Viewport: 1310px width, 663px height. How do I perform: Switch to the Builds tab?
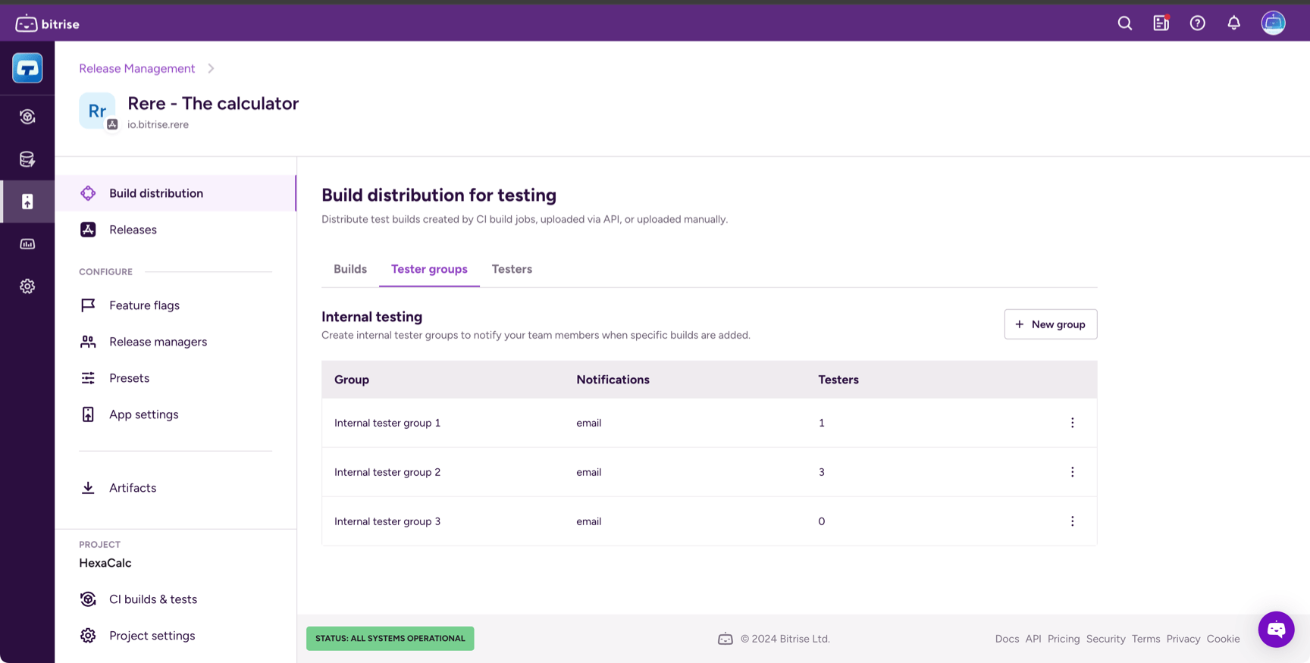[x=350, y=269]
